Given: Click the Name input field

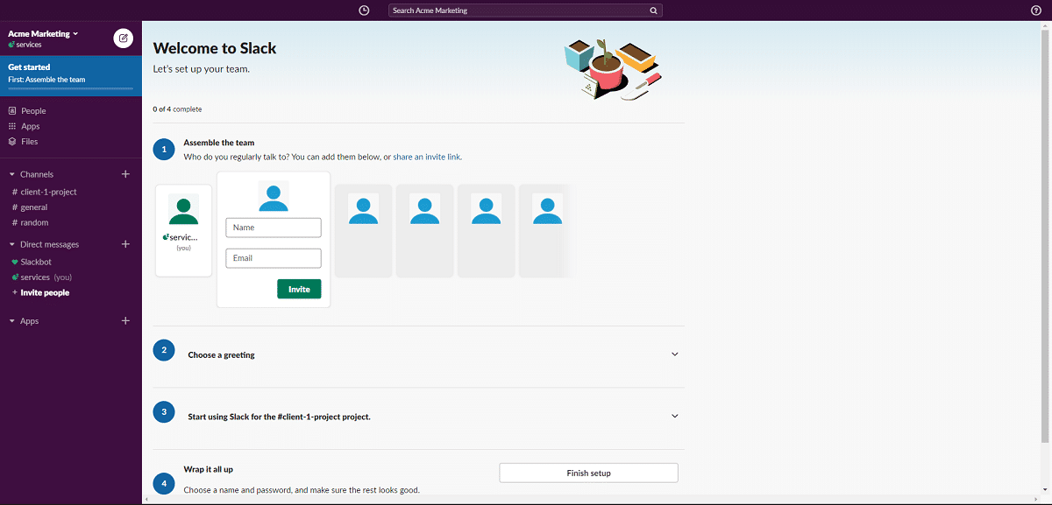Looking at the screenshot, I should (x=273, y=227).
